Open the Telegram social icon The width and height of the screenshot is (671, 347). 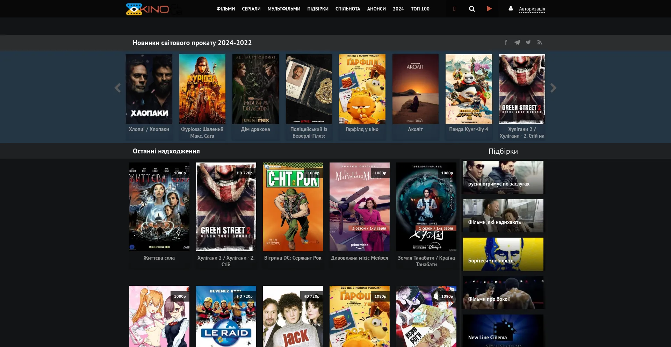[517, 42]
